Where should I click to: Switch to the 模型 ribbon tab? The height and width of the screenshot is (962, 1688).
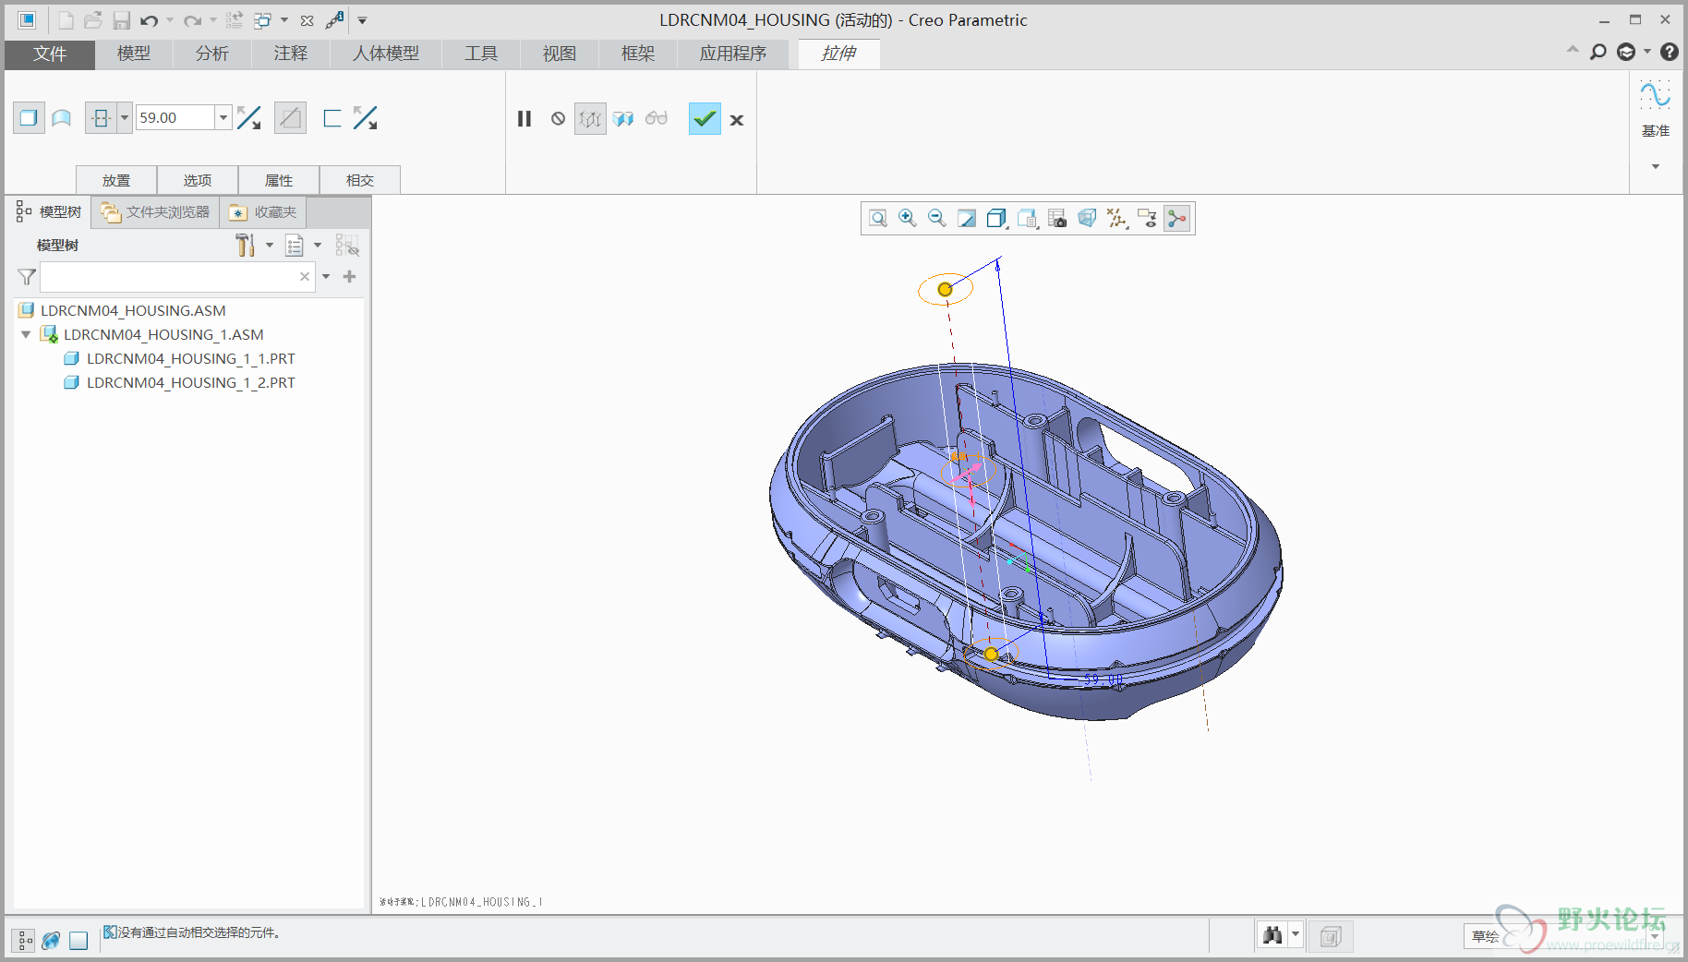[x=134, y=54]
